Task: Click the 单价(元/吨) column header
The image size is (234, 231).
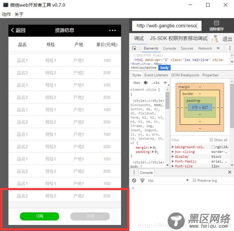Action: (107, 44)
